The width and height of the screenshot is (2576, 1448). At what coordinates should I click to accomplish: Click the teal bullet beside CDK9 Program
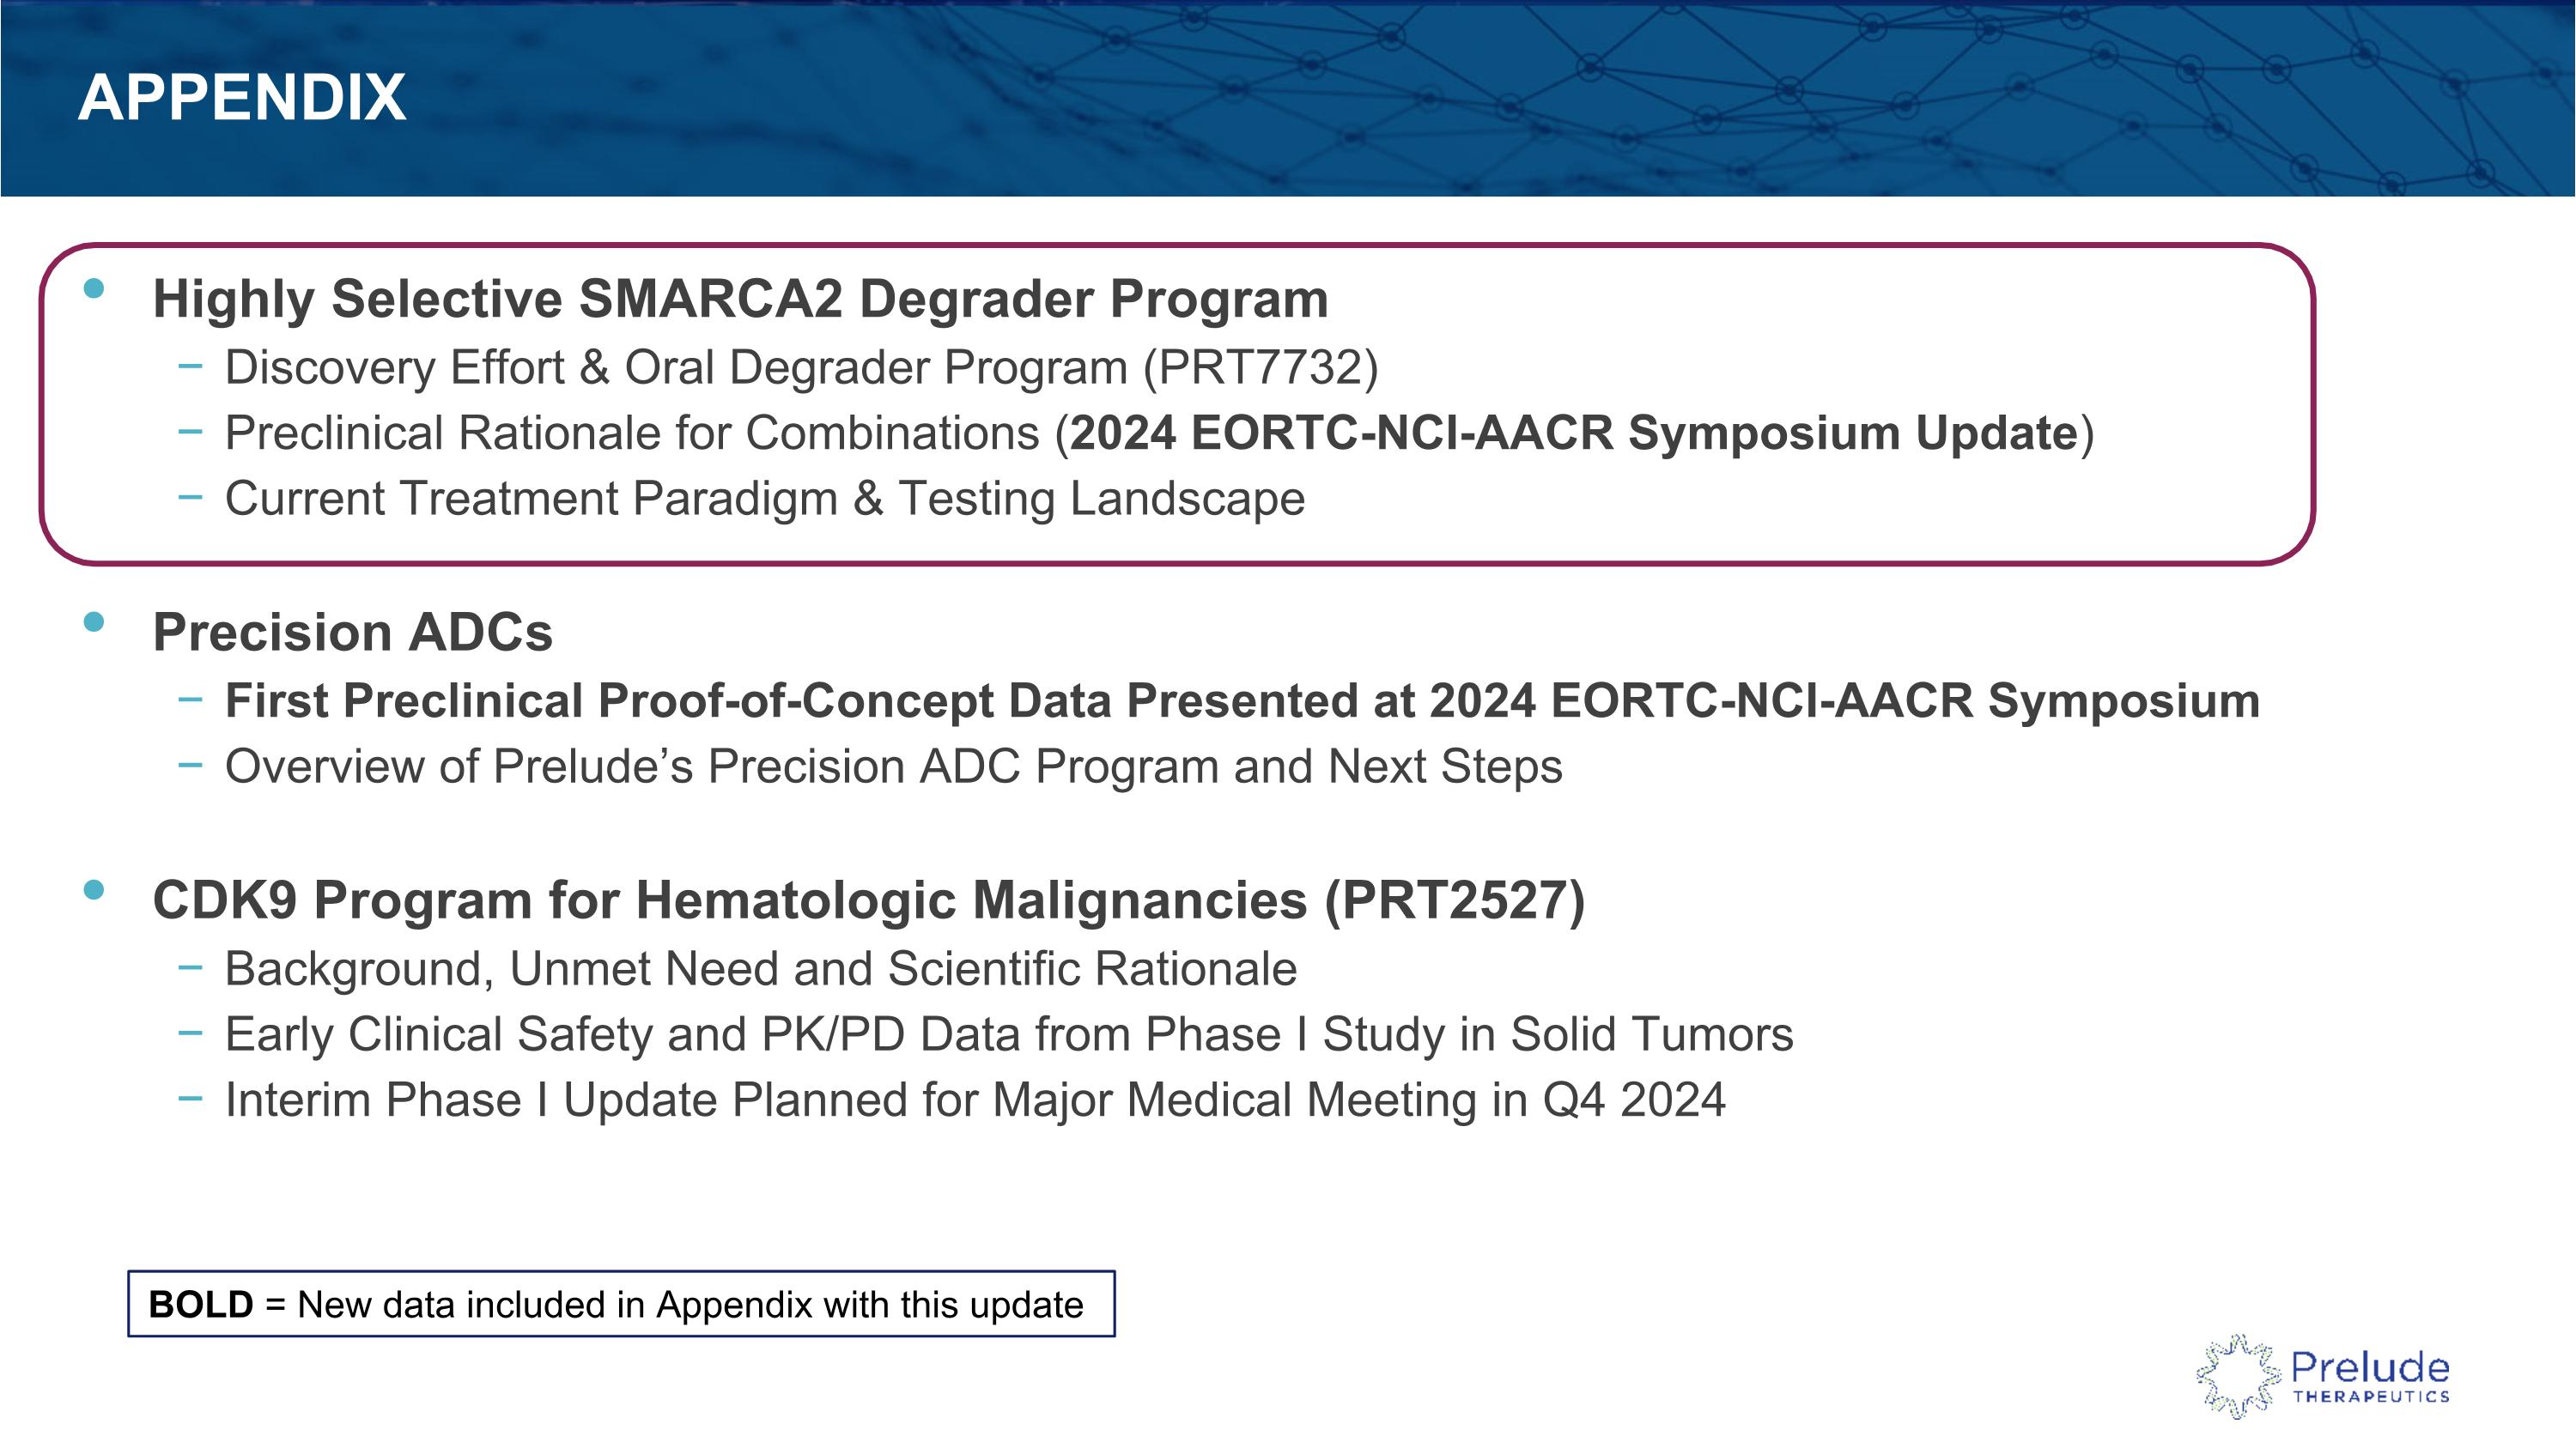(94, 889)
